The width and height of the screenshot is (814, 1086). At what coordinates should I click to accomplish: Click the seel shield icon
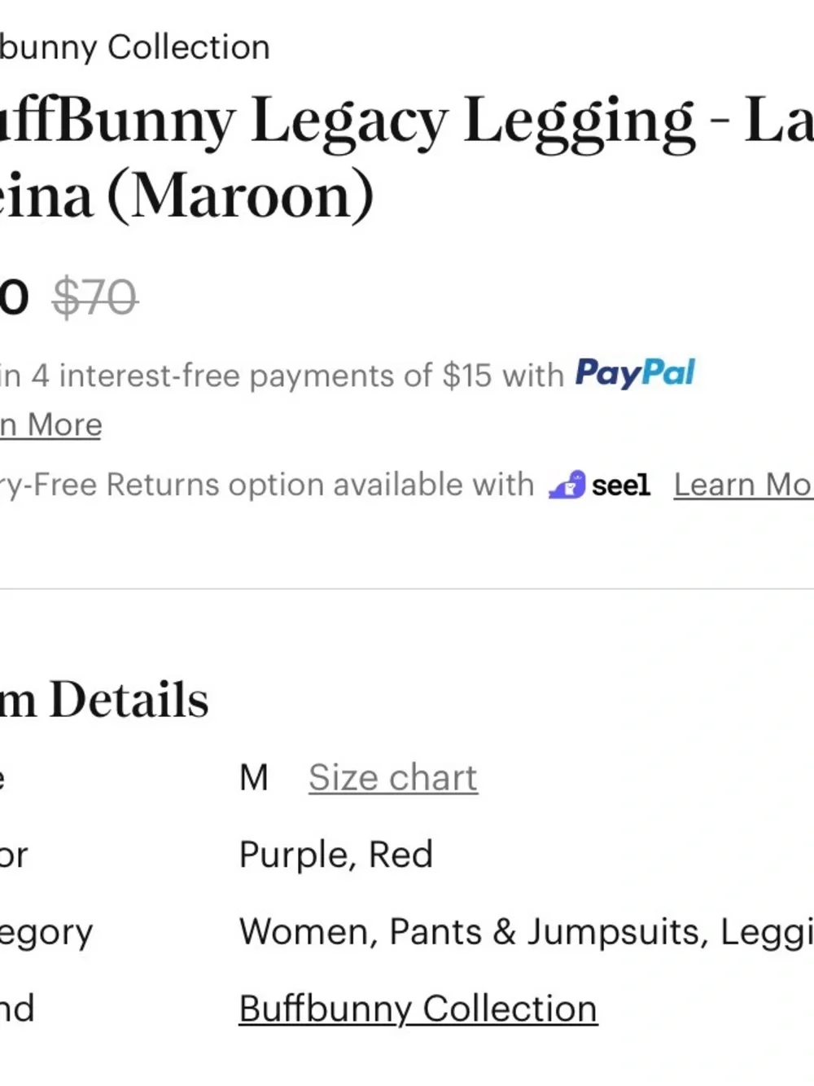click(x=567, y=485)
